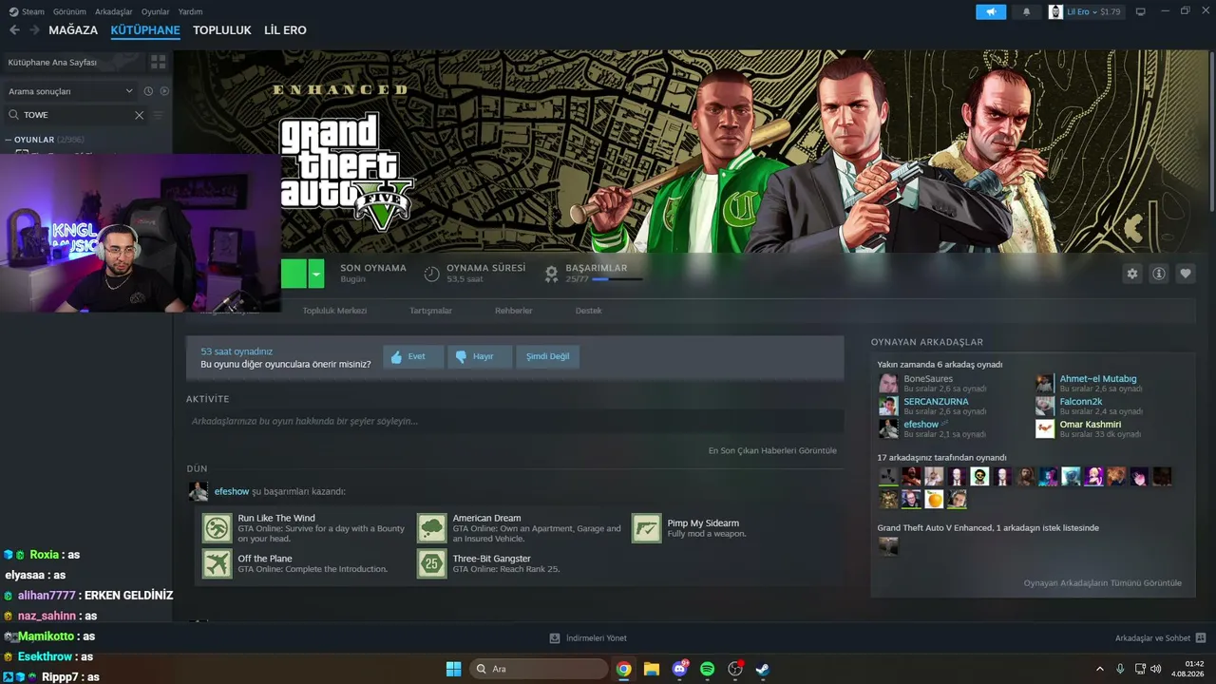Click the achievements progress bar

point(617,279)
